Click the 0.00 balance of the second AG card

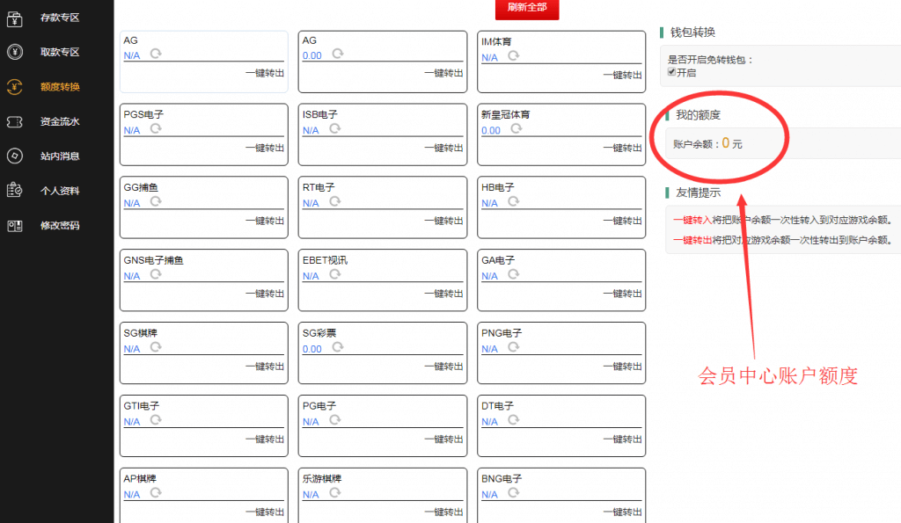coord(311,55)
